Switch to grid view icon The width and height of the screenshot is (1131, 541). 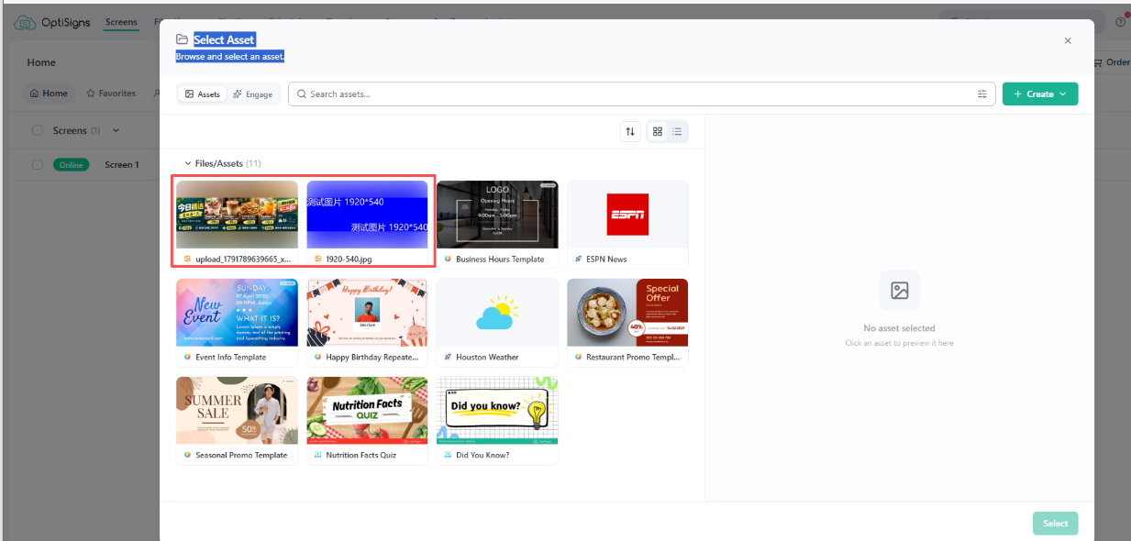point(658,131)
